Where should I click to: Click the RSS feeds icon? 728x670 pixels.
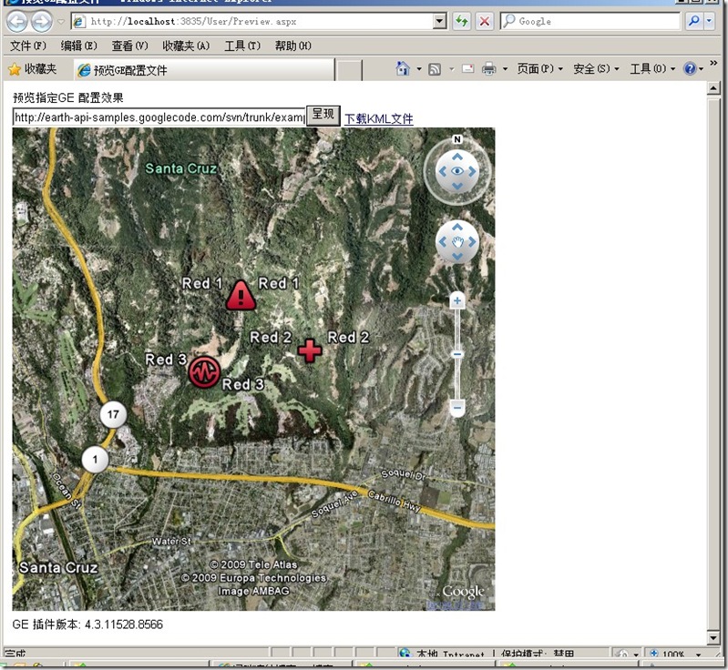pyautogui.click(x=435, y=69)
